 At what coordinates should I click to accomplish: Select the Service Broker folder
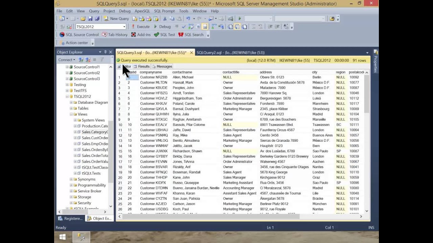click(x=89, y=191)
